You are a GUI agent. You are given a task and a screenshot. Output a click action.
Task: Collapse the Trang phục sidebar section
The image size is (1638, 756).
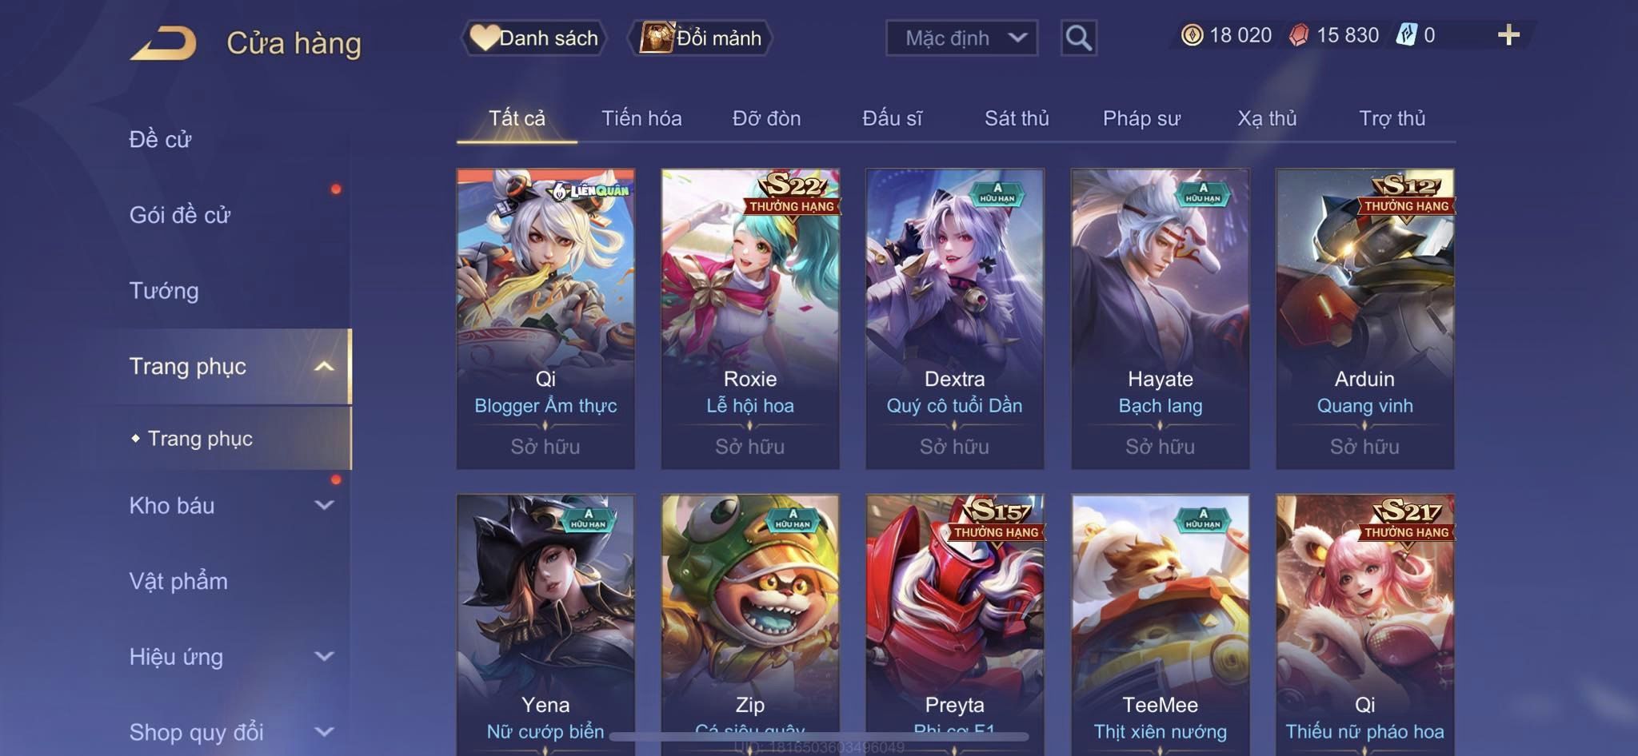click(324, 367)
